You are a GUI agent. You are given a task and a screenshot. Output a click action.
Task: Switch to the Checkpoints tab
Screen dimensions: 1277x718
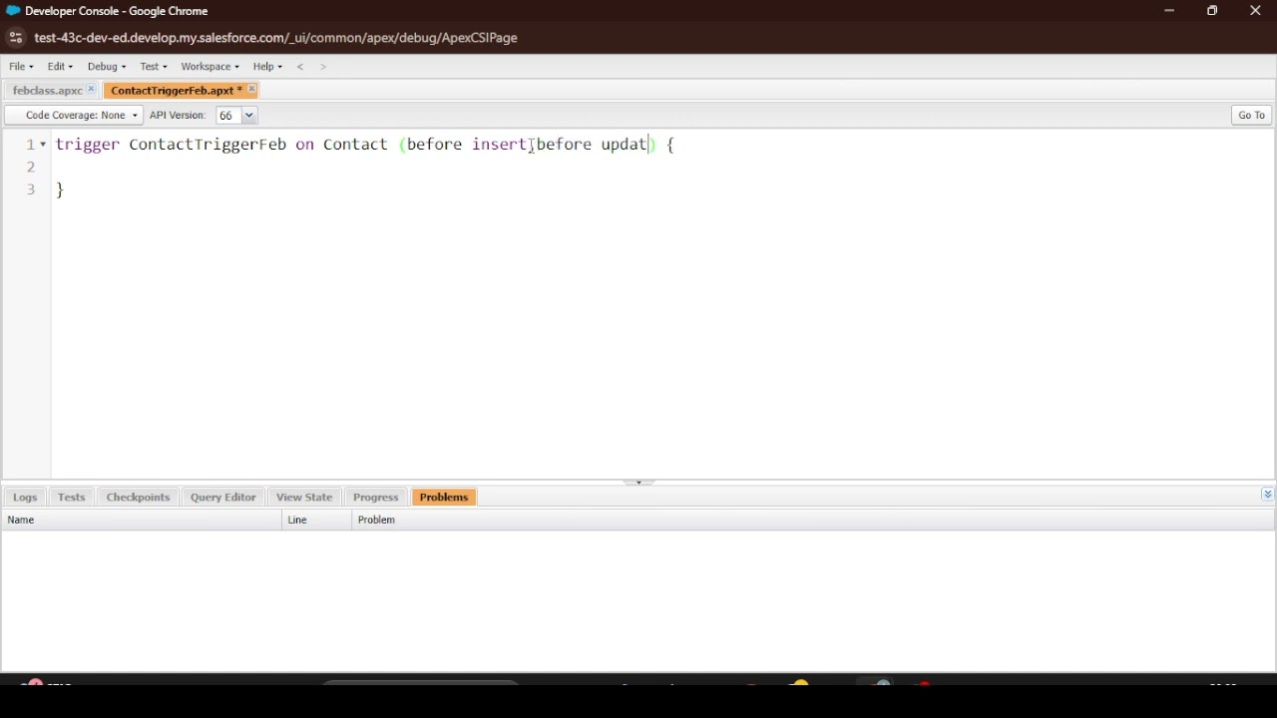[x=138, y=498]
